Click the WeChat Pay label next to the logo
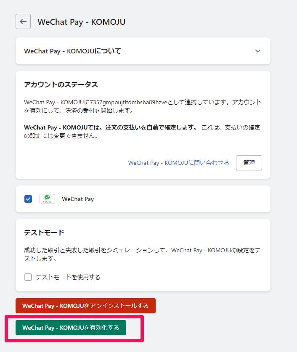 (x=78, y=199)
